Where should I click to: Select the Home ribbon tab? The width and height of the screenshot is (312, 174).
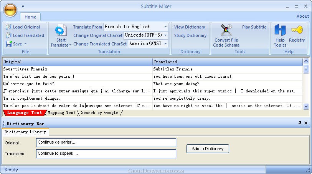(x=30, y=17)
